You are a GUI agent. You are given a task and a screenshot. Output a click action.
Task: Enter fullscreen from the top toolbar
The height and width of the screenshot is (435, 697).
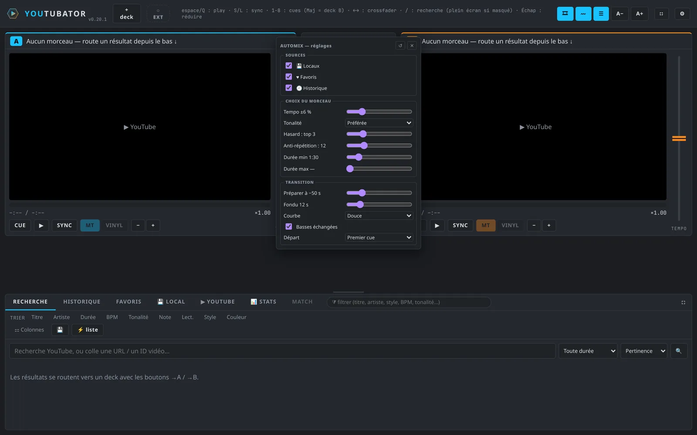[661, 13]
